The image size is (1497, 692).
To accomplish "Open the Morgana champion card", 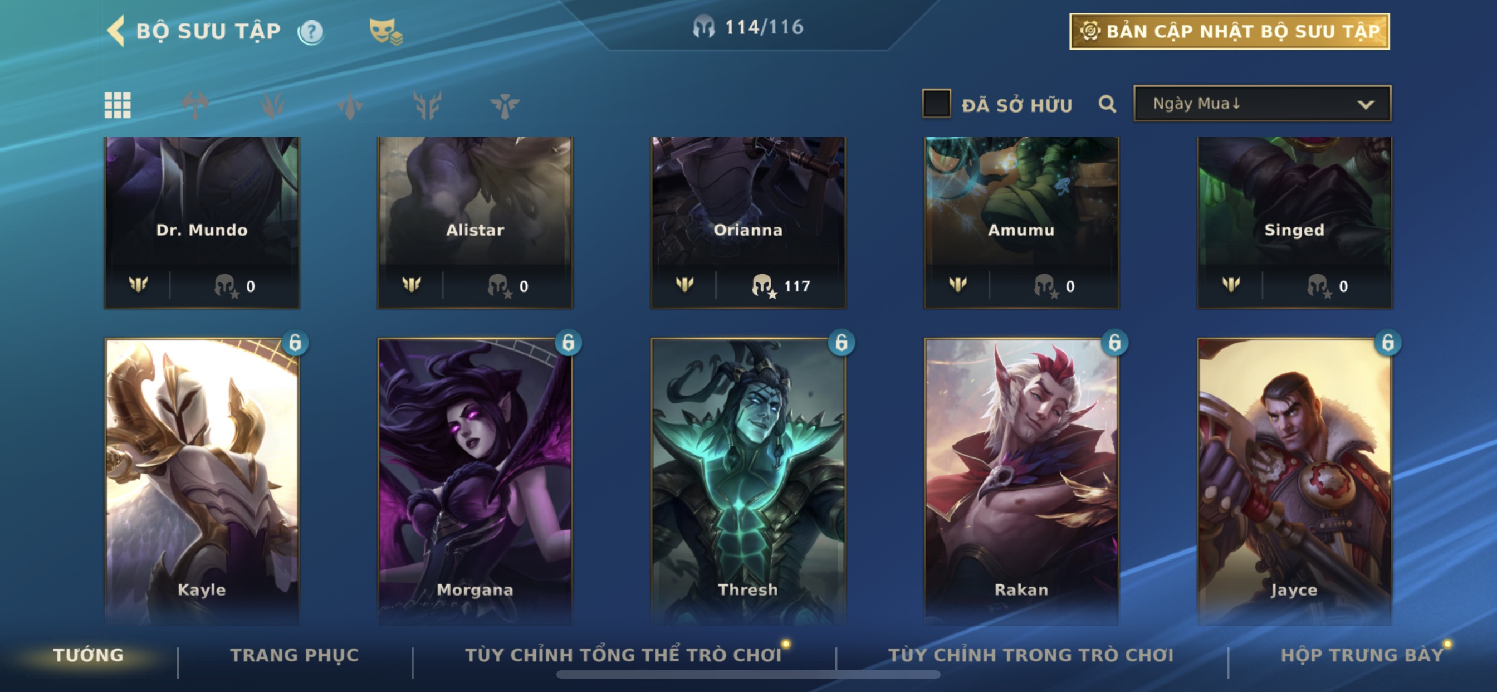I will pyautogui.click(x=475, y=480).
